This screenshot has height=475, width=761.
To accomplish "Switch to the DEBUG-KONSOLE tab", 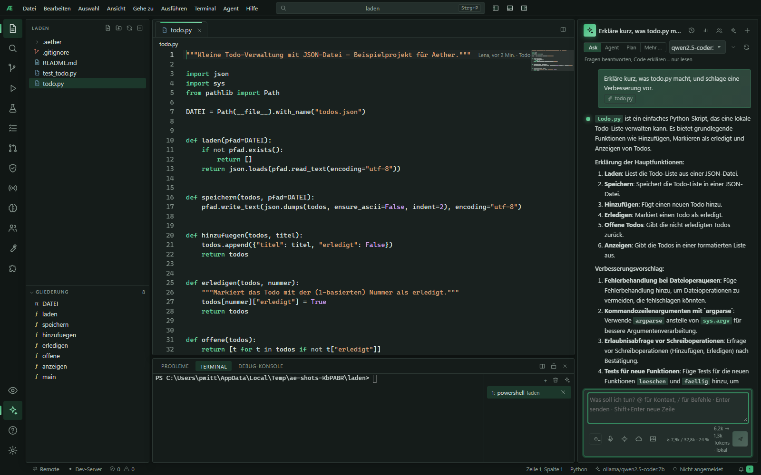I will tap(261, 366).
